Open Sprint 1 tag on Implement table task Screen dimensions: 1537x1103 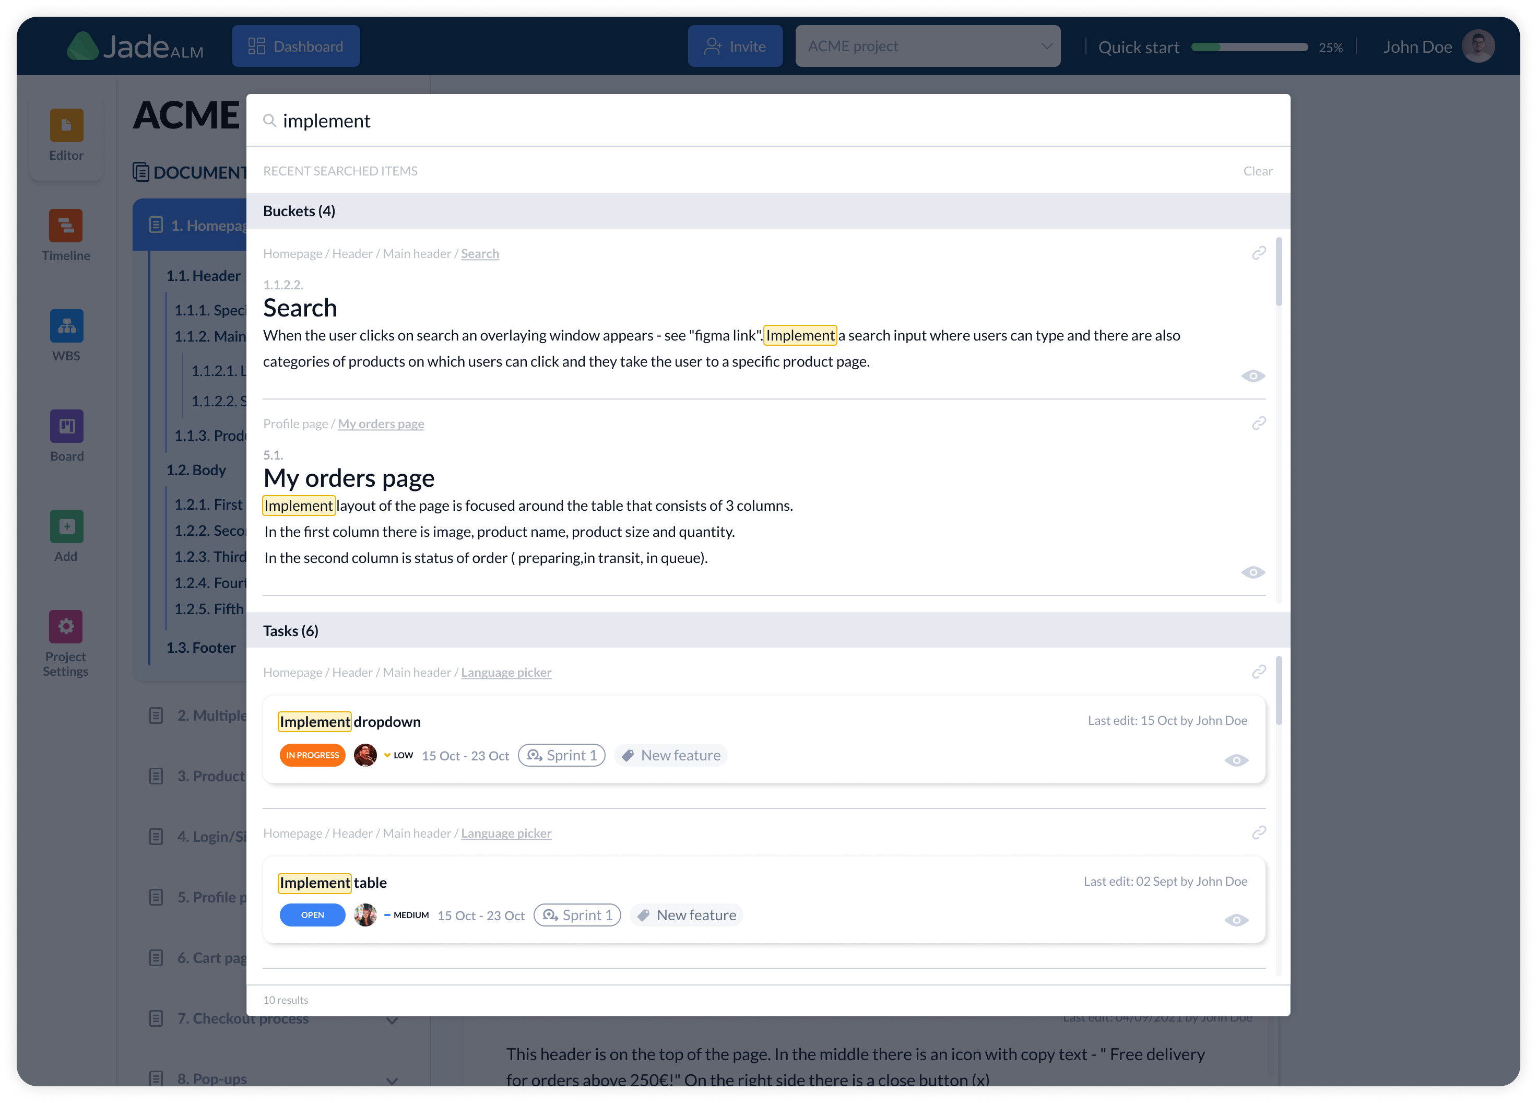pyautogui.click(x=577, y=915)
